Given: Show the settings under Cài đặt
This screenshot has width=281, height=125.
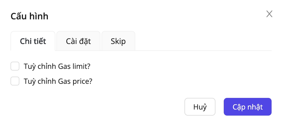Looking at the screenshot, I should [78, 41].
